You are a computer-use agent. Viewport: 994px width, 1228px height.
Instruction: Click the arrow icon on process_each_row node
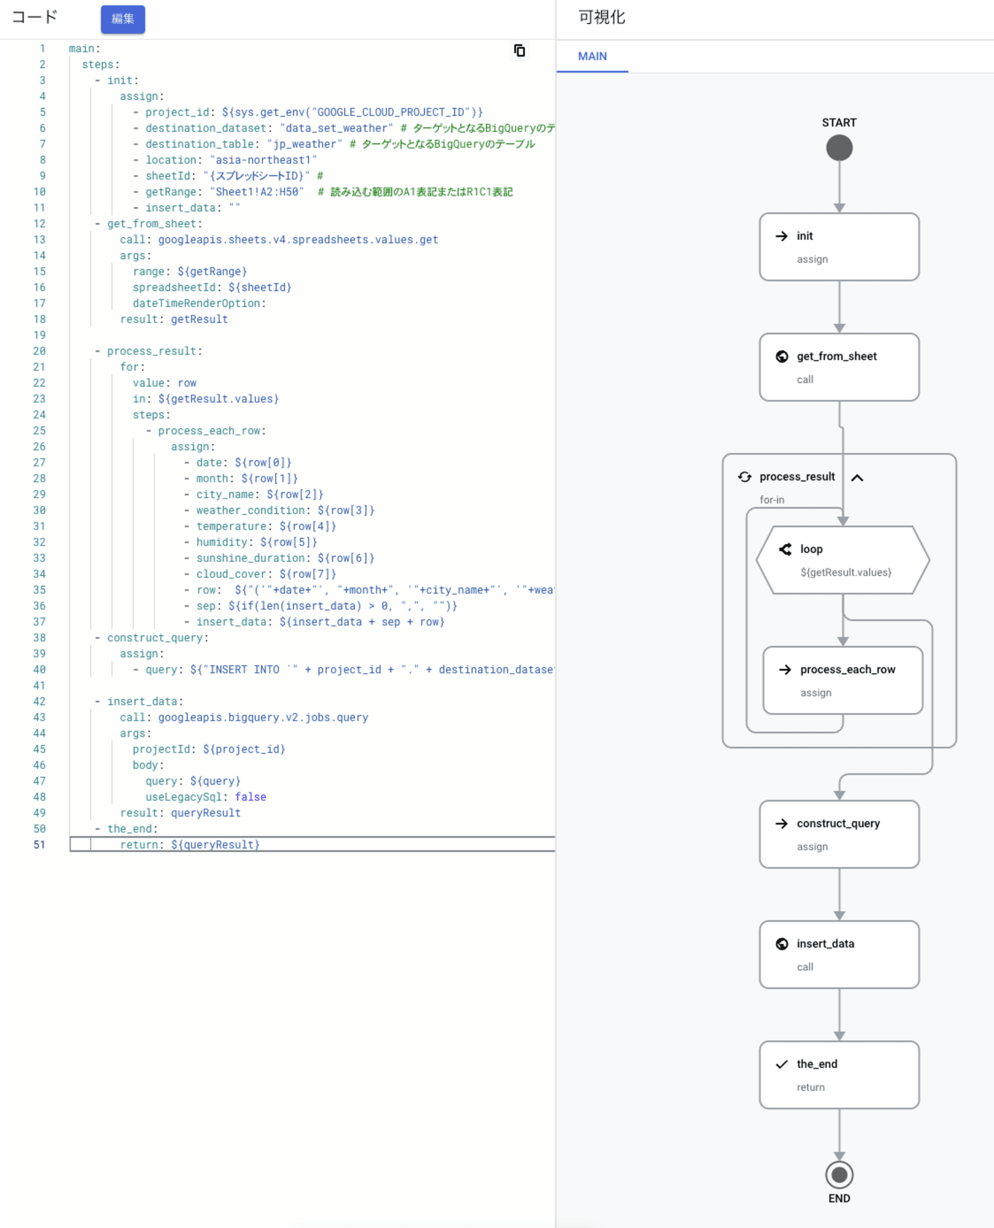[785, 669]
